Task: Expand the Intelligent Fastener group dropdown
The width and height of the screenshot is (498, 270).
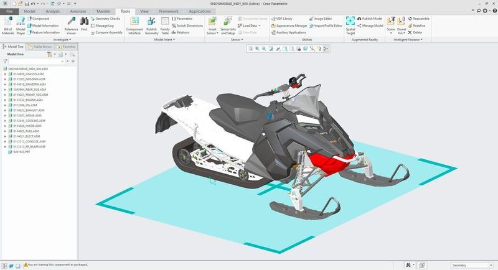Action: [x=408, y=40]
